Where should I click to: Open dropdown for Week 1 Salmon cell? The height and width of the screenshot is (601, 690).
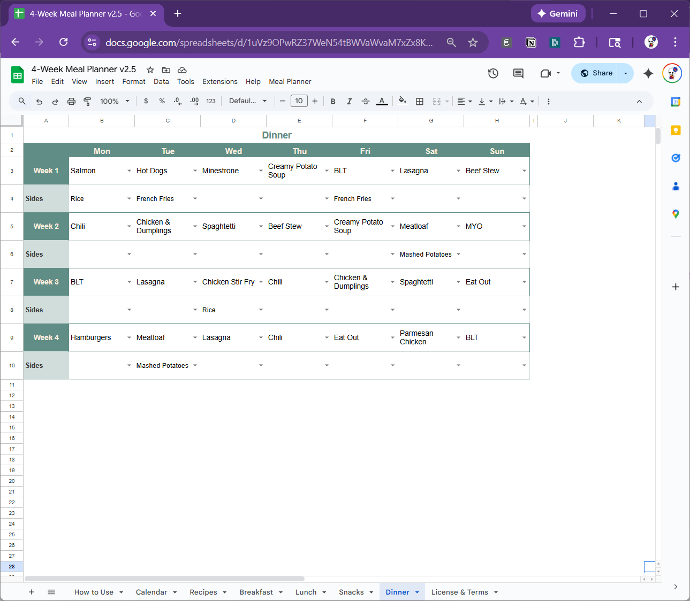[129, 171]
